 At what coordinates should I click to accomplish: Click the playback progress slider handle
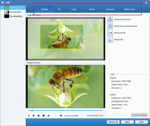click(x=32, y=110)
